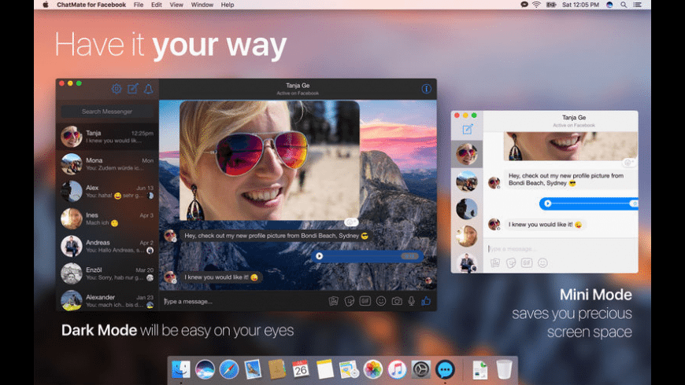Viewport: 685px width, 385px height.
Task: Seek voice message progress bar in dark window
Action: [368, 256]
